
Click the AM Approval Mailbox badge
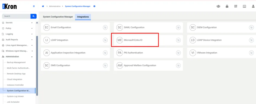tap(120, 65)
